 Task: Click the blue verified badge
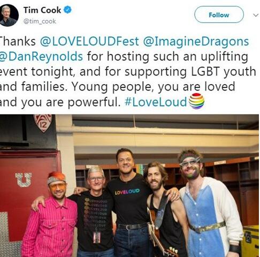[x=68, y=10]
